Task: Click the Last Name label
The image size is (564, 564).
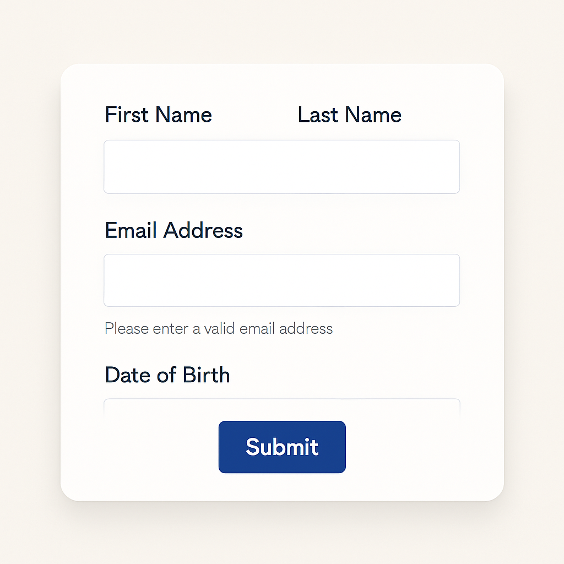Action: point(349,115)
